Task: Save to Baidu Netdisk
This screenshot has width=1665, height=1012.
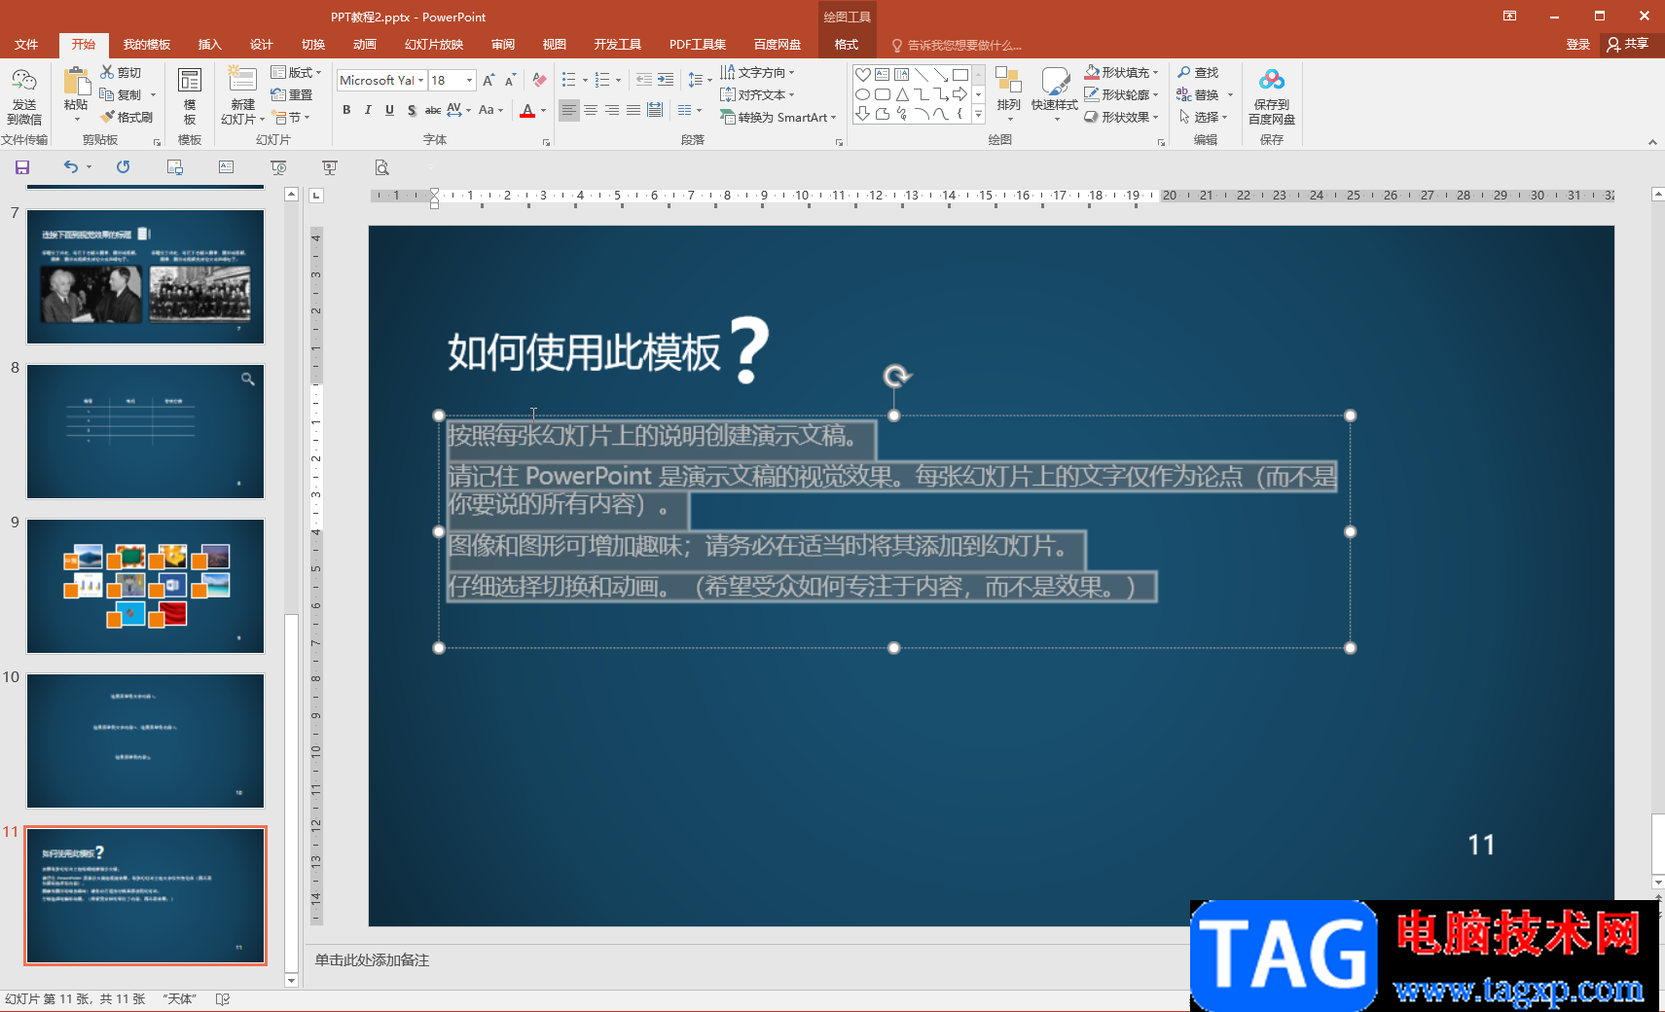Action: [1271, 95]
